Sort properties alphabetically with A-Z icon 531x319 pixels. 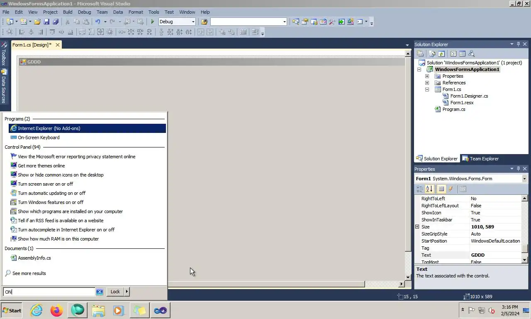coord(429,189)
